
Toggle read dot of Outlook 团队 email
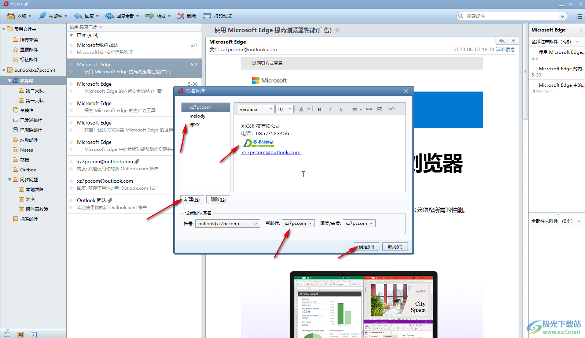click(x=71, y=200)
